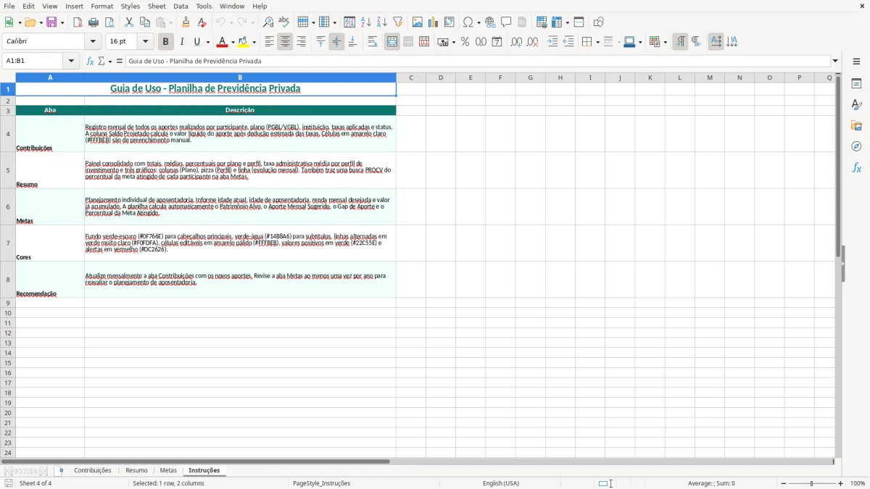
Task: Insert Chart icon in toolbar
Action: [x=434, y=22]
